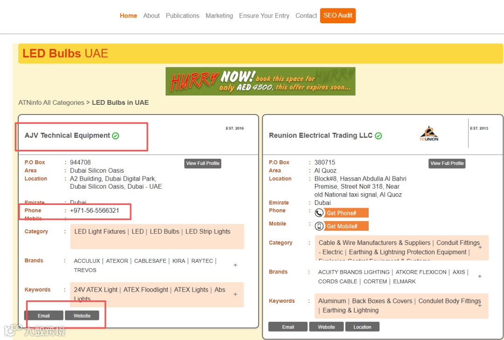
Task: Open the Website button for Reunion Electrical
Action: [326, 327]
